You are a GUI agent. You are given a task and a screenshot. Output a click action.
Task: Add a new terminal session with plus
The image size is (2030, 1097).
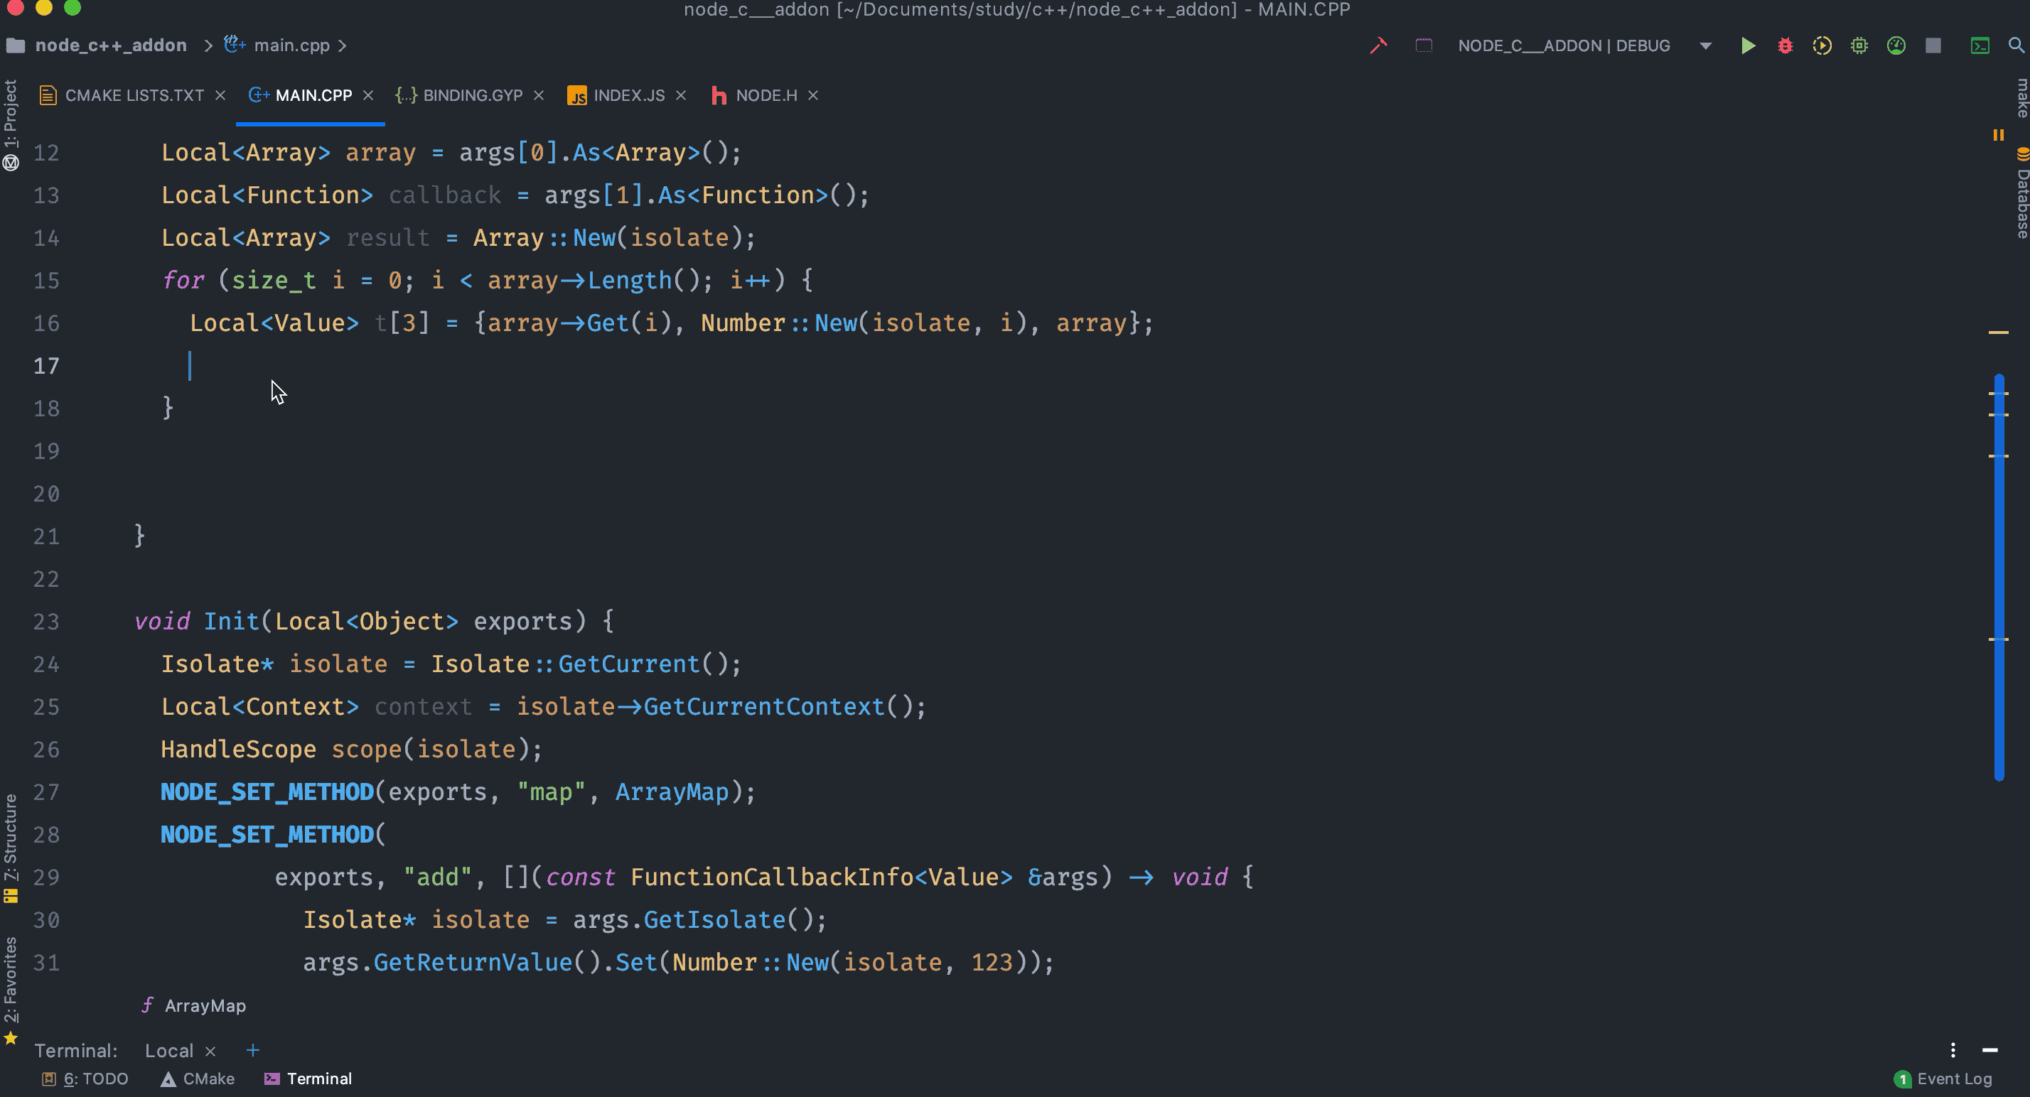tap(253, 1049)
